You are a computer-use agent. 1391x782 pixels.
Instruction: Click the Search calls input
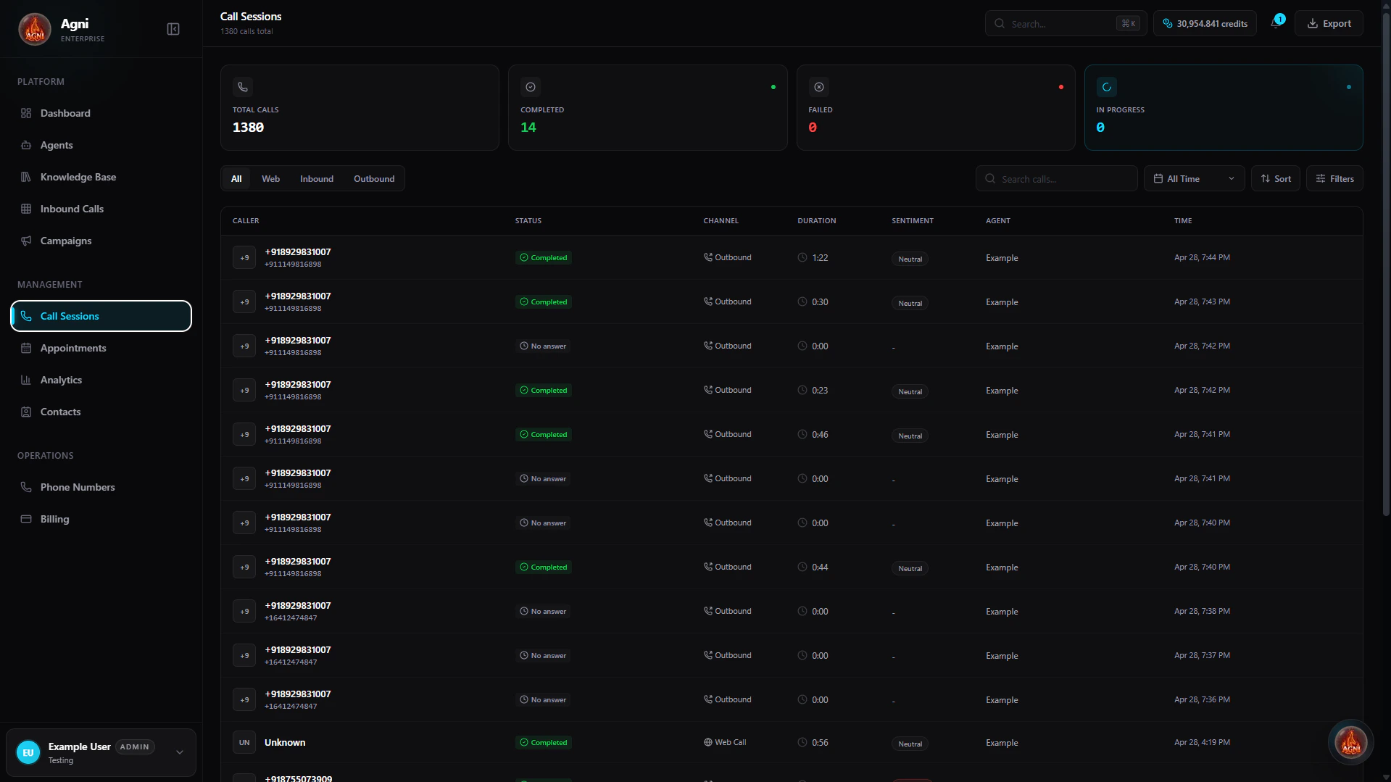(1056, 178)
